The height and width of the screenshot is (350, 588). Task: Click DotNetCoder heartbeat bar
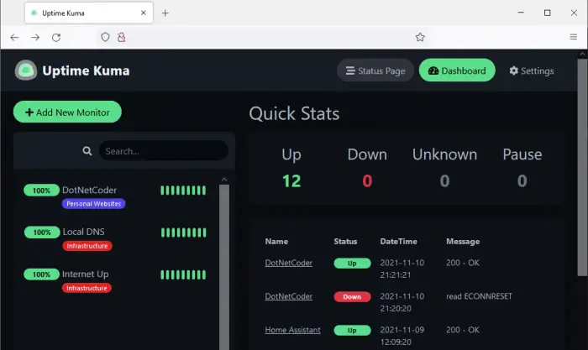click(x=183, y=191)
